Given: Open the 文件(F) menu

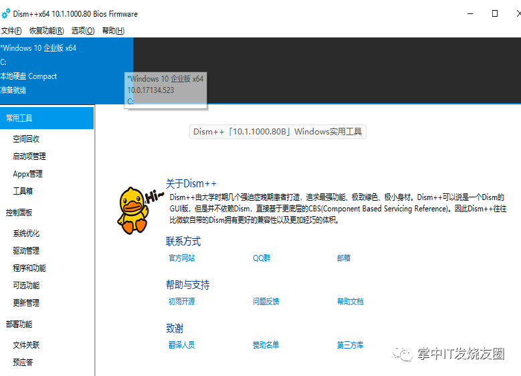Looking at the screenshot, I should coord(11,31).
